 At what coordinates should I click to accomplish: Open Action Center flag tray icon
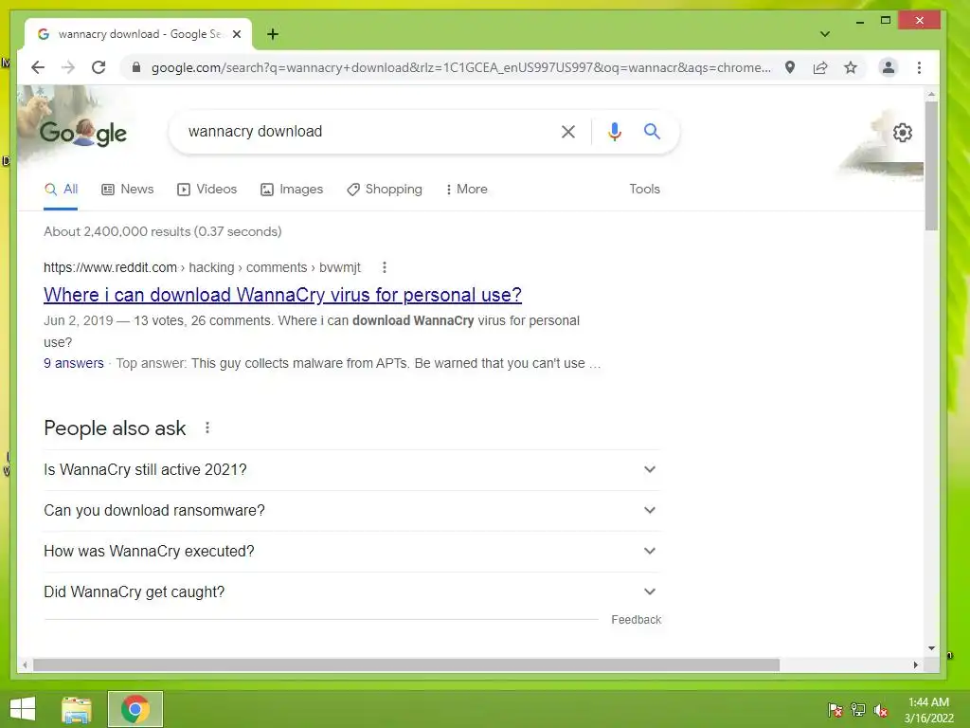click(835, 710)
